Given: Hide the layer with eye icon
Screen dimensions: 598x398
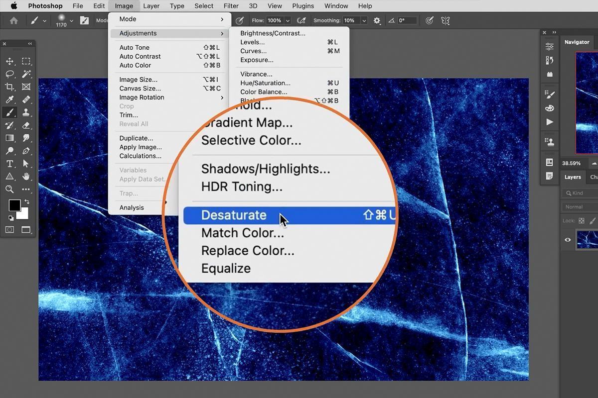Looking at the screenshot, I should pyautogui.click(x=568, y=240).
